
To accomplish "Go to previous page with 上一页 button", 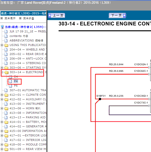I will tap(57, 15).
